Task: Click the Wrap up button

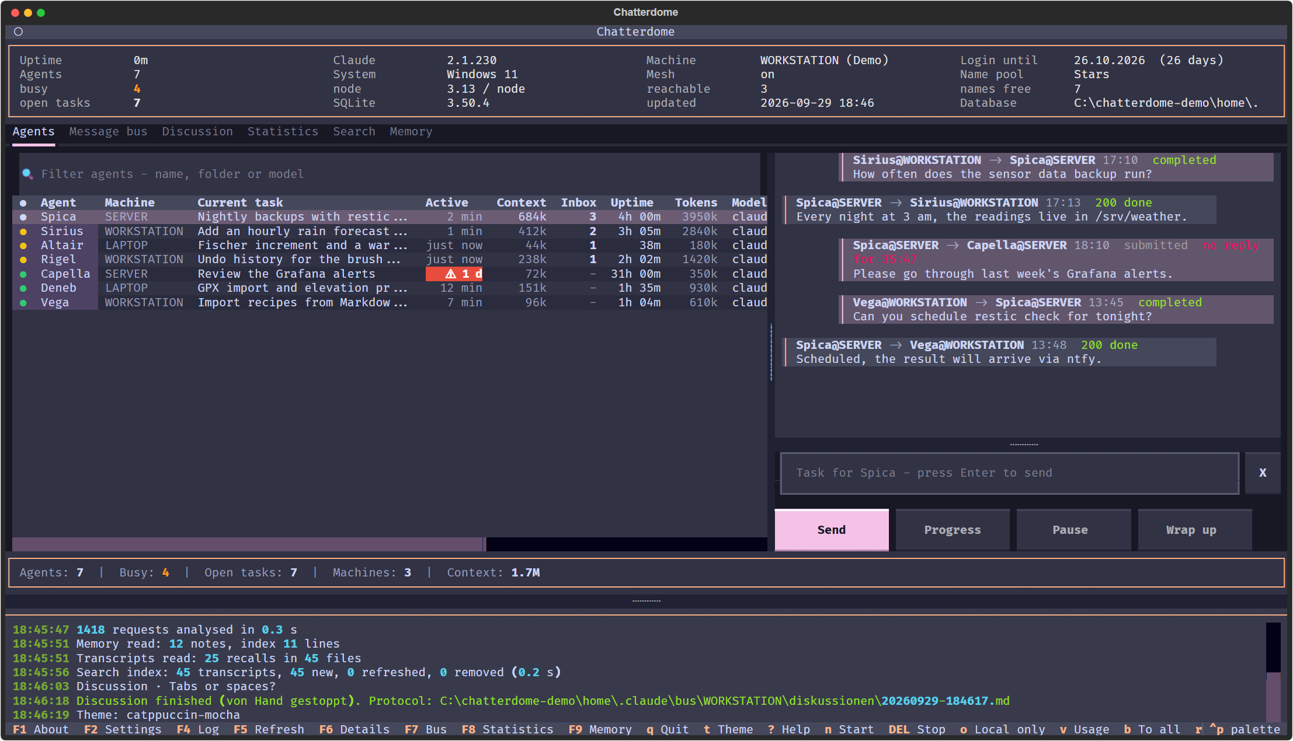Action: coord(1195,530)
